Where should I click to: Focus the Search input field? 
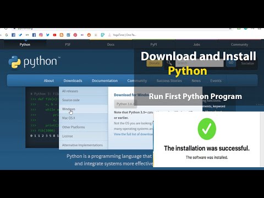coord(200,63)
